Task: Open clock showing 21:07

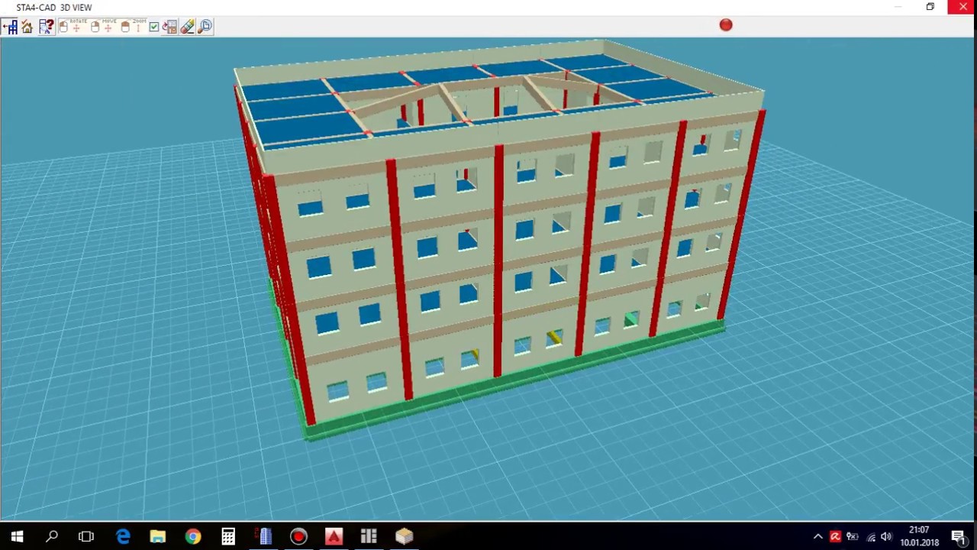Action: coord(919,536)
